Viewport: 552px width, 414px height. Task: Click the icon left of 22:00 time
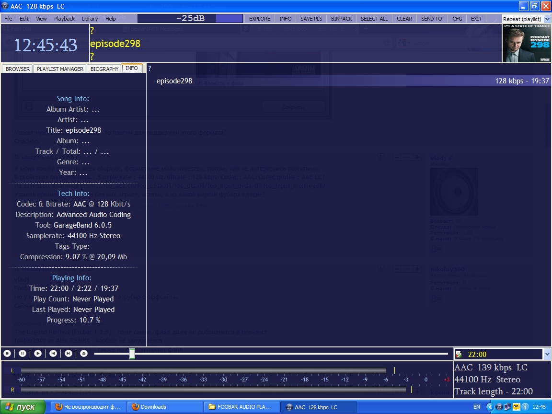point(459,355)
